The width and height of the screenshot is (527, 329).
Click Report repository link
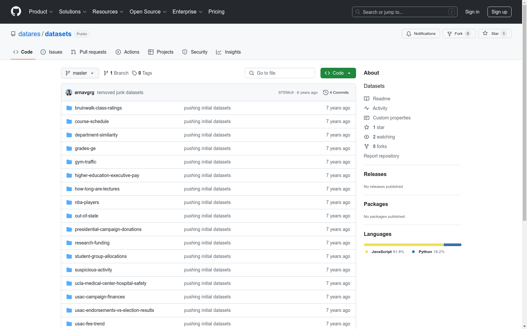[x=381, y=156]
